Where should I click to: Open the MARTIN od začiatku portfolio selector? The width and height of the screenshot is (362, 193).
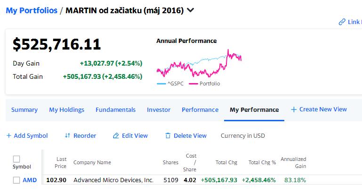click(x=125, y=10)
